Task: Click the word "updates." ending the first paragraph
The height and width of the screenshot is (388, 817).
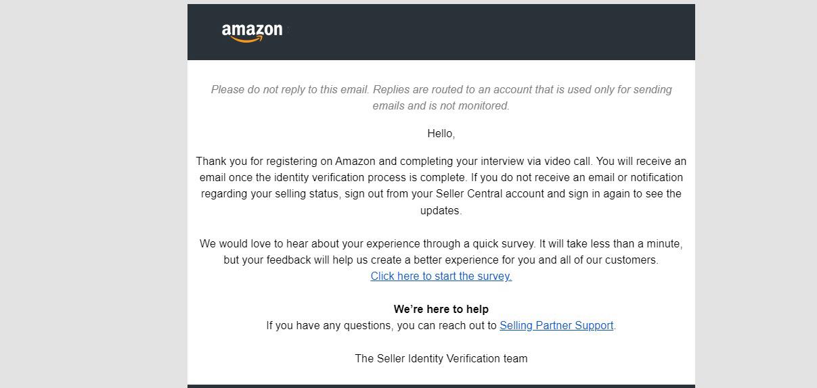Action: pyautogui.click(x=441, y=210)
